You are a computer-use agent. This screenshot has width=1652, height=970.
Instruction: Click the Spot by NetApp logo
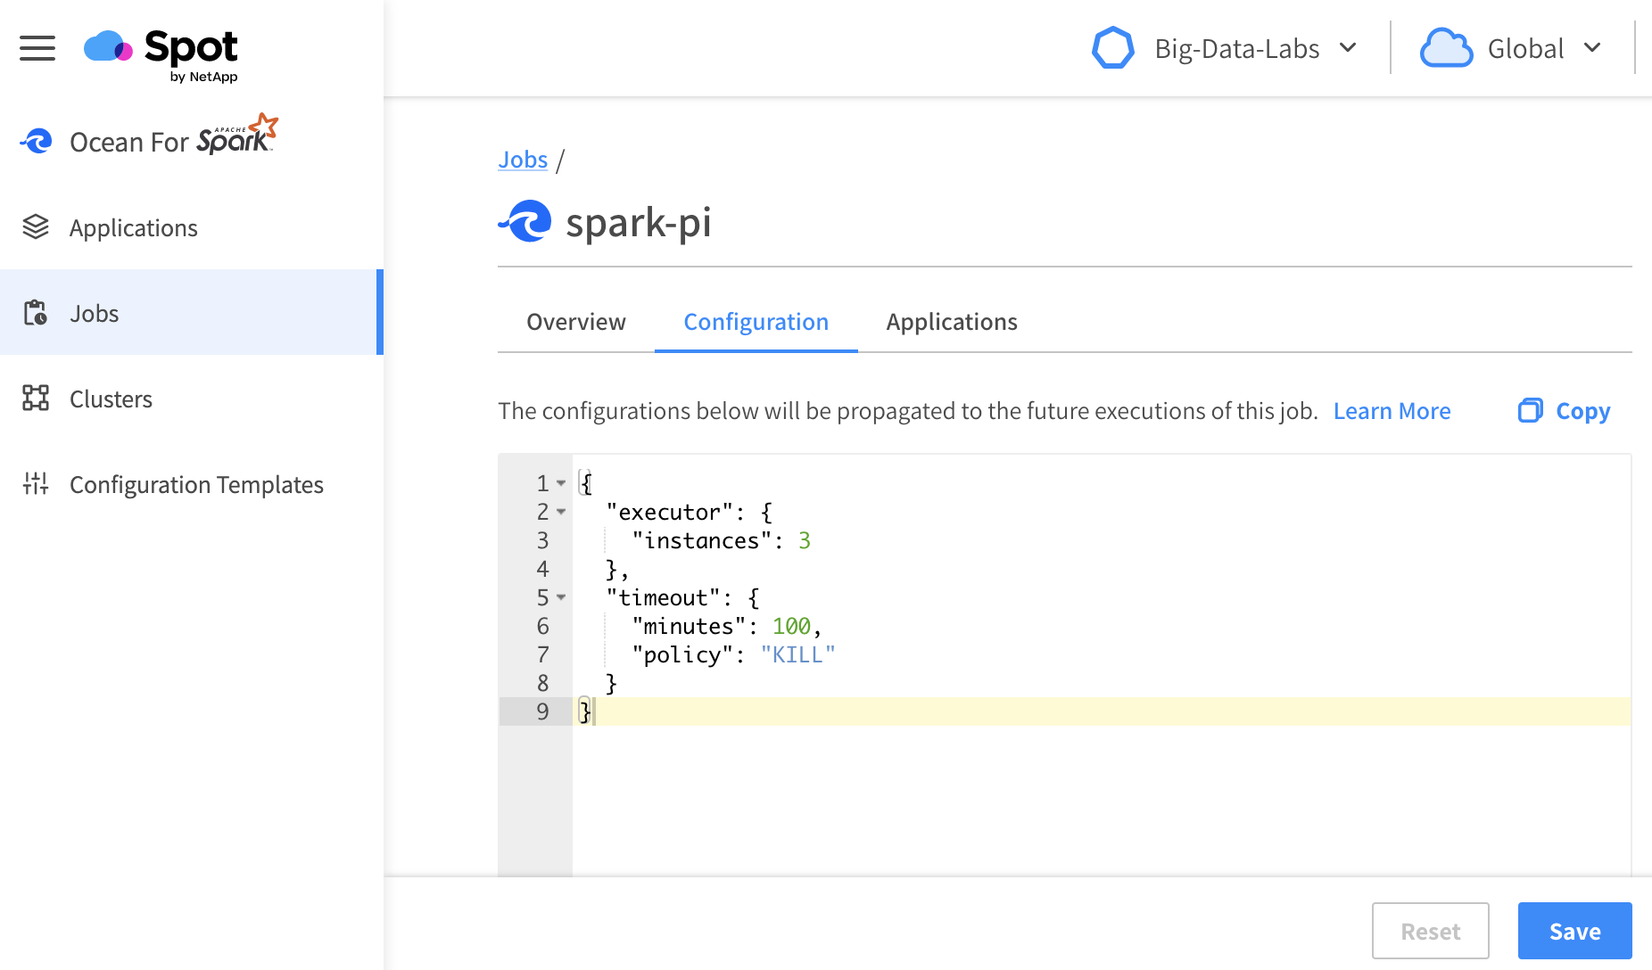(x=161, y=53)
